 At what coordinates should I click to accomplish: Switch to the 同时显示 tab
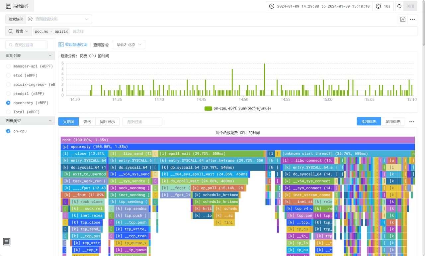point(107,122)
